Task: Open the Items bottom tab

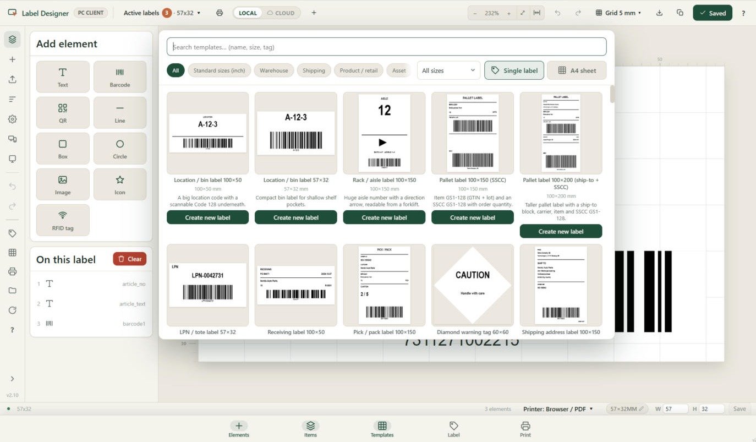Action: click(310, 429)
